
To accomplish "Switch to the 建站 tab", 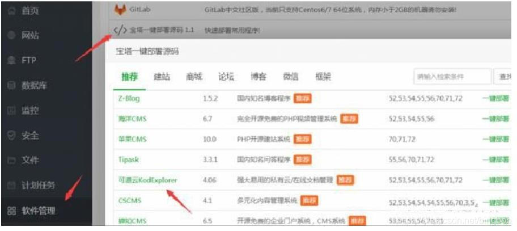I will click(x=162, y=77).
